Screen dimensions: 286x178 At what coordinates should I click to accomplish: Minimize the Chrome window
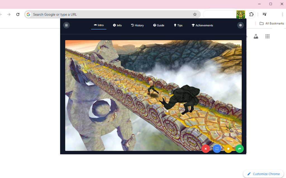tap(259, 4)
